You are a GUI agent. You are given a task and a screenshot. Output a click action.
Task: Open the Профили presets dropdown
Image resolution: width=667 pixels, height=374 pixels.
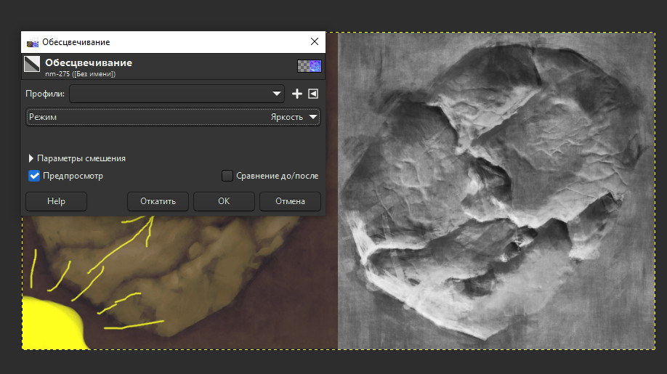[177, 94]
